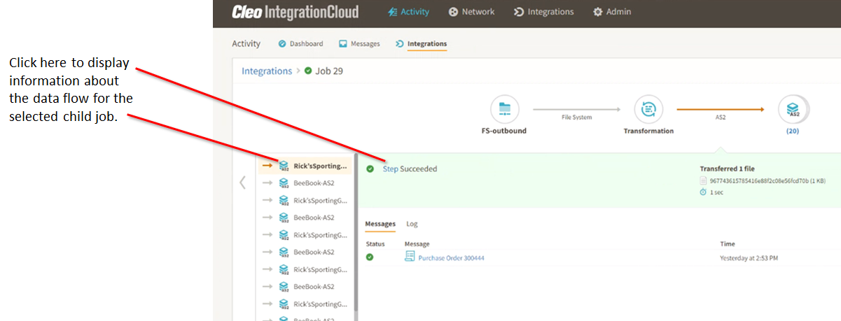Select the Transformation step icon
The width and height of the screenshot is (841, 321).
pos(648,109)
